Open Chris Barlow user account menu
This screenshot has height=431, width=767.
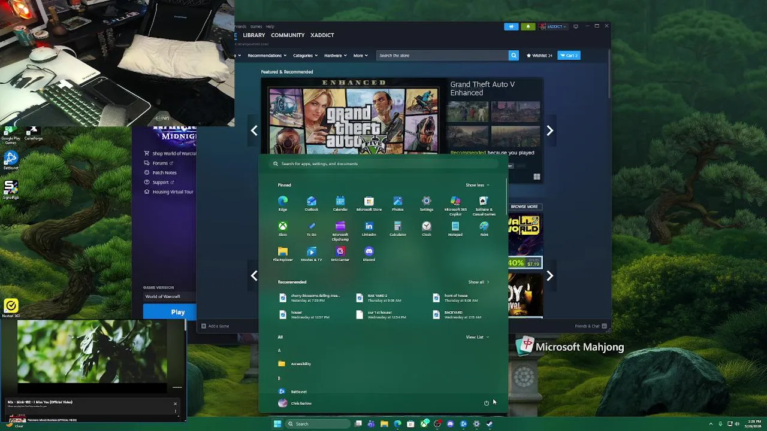tap(295, 403)
